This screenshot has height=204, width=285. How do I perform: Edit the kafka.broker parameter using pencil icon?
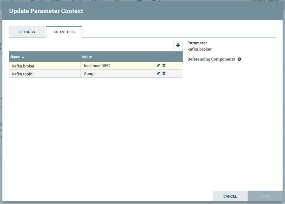(158, 65)
